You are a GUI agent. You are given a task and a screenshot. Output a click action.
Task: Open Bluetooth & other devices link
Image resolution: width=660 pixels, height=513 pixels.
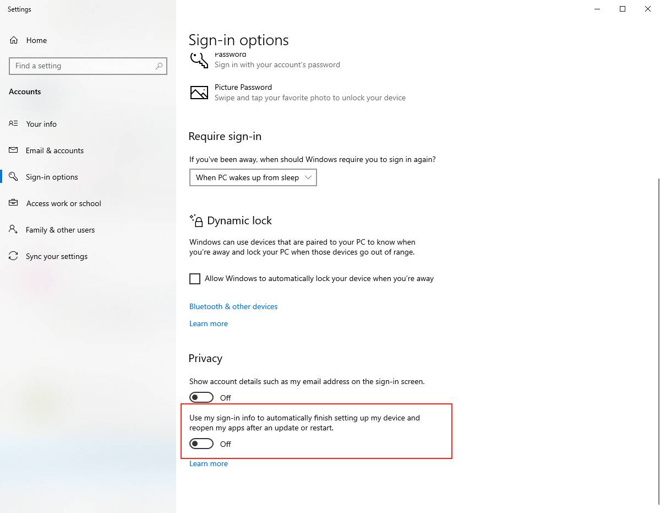point(233,306)
